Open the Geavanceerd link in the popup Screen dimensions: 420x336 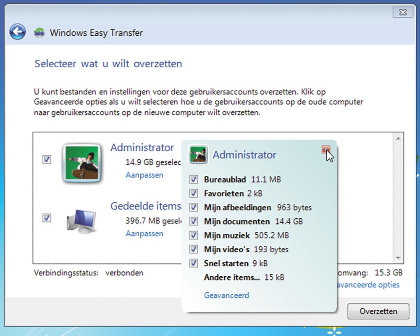point(227,295)
